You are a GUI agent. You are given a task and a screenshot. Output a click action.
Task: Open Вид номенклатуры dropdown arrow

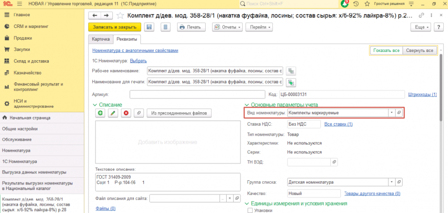[391, 113]
